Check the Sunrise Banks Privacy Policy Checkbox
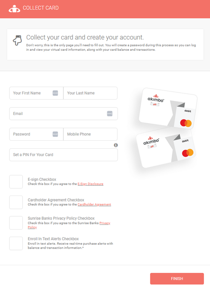The width and height of the screenshot is (210, 289). pos(16,223)
